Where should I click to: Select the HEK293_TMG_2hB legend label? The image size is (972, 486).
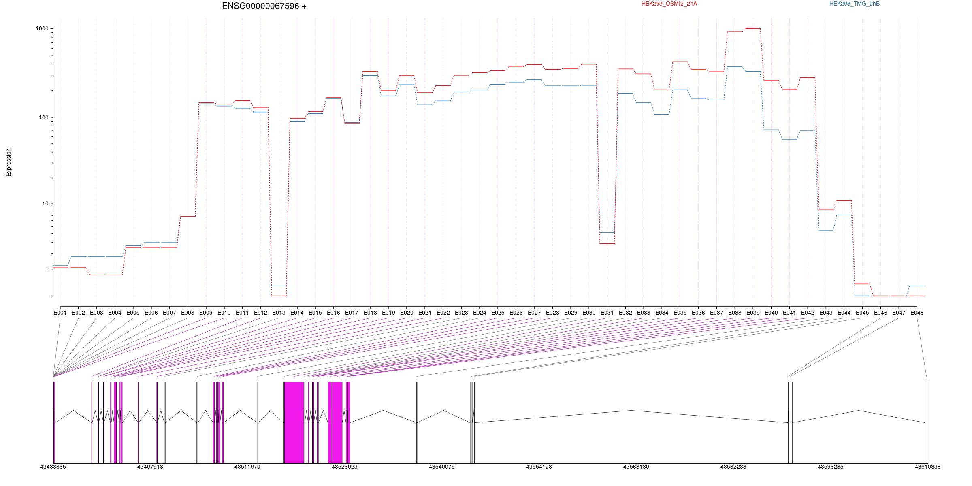click(x=854, y=4)
